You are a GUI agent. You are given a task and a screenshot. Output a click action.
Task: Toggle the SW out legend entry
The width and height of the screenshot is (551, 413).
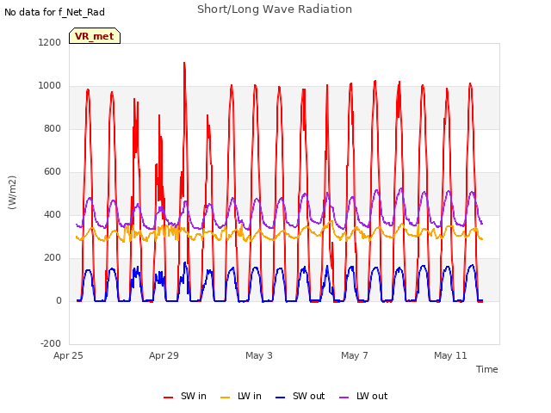[300, 396]
